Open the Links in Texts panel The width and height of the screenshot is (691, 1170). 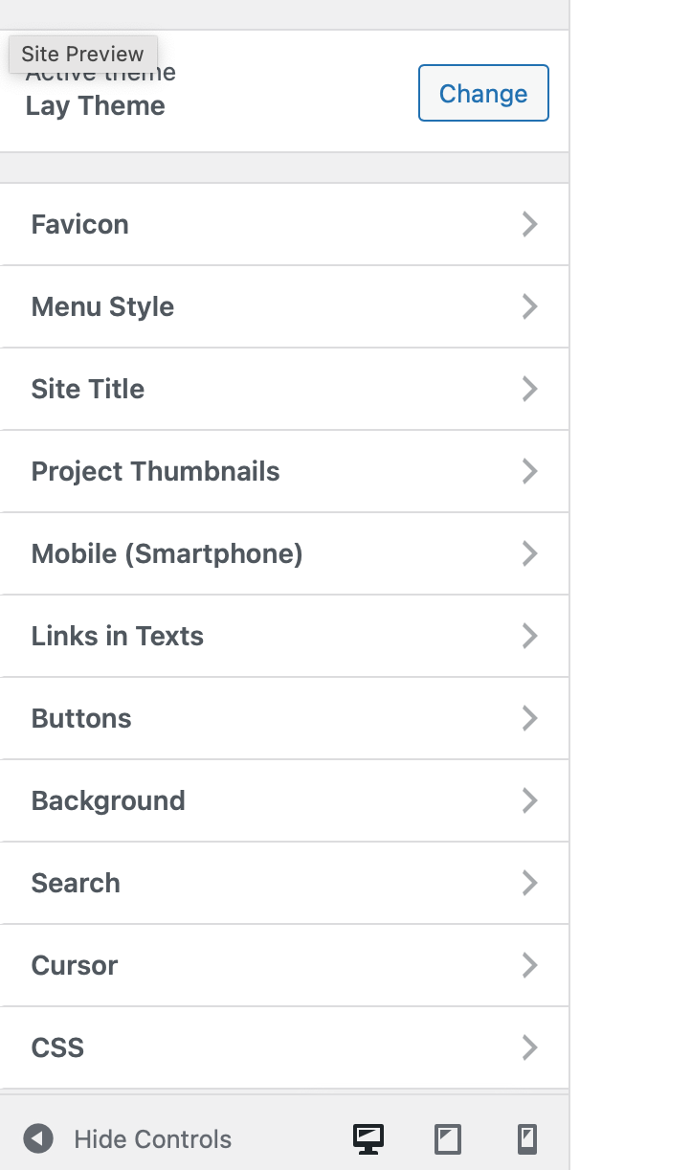284,636
